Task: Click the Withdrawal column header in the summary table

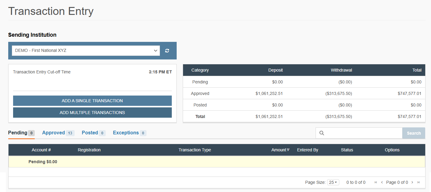Action: 341,70
